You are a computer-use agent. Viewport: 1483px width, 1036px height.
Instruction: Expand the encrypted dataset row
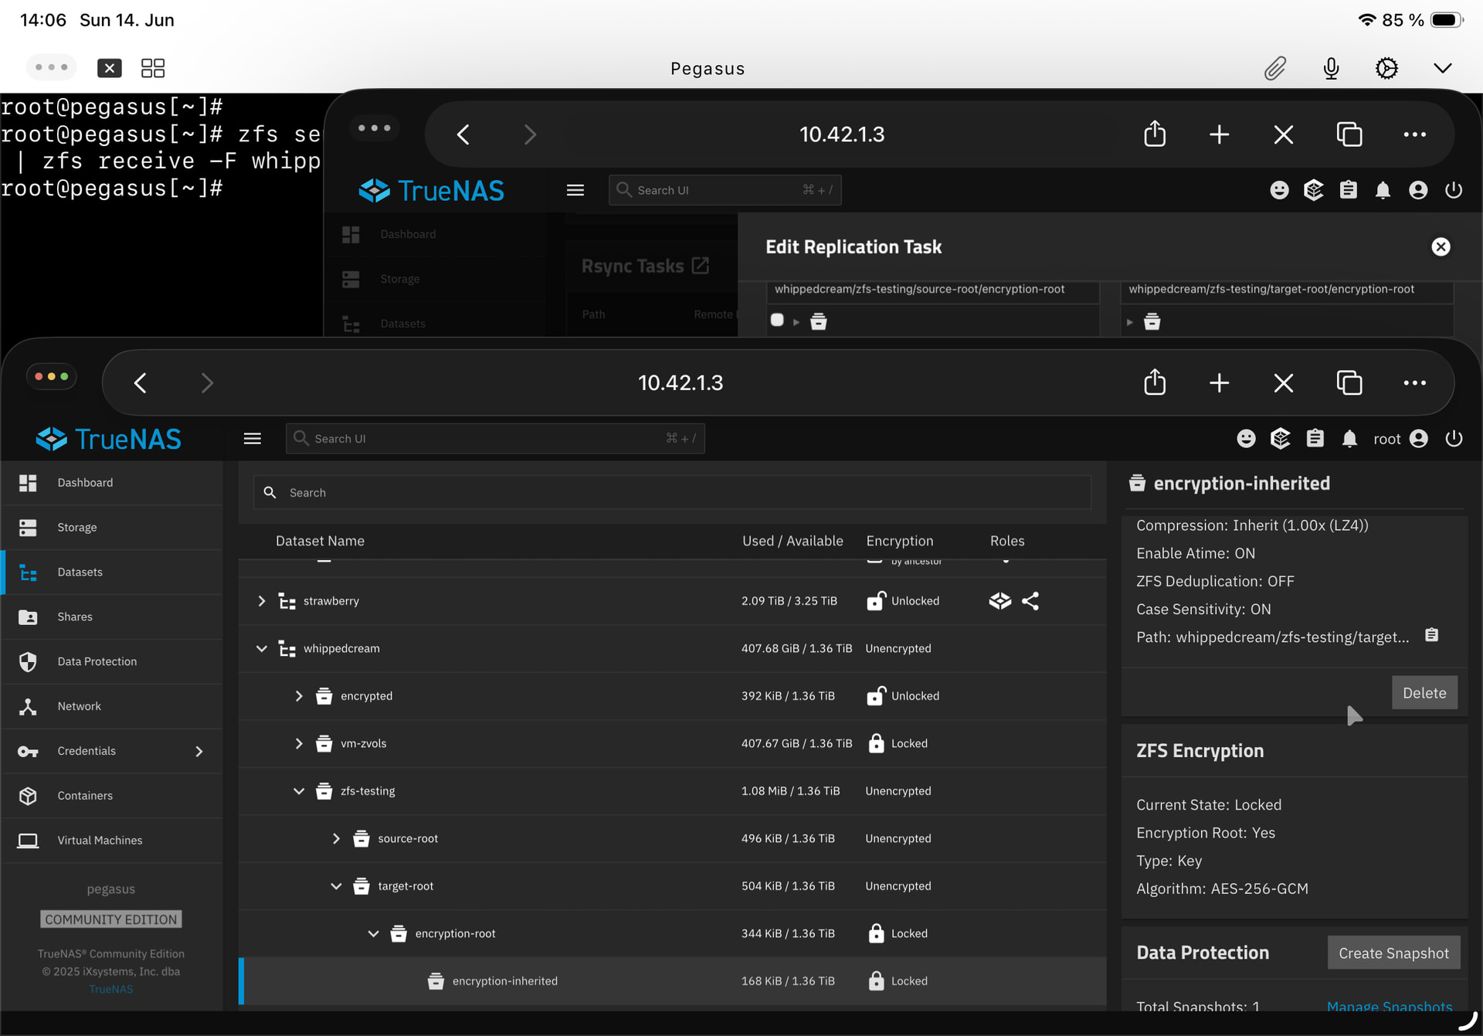tap(299, 696)
